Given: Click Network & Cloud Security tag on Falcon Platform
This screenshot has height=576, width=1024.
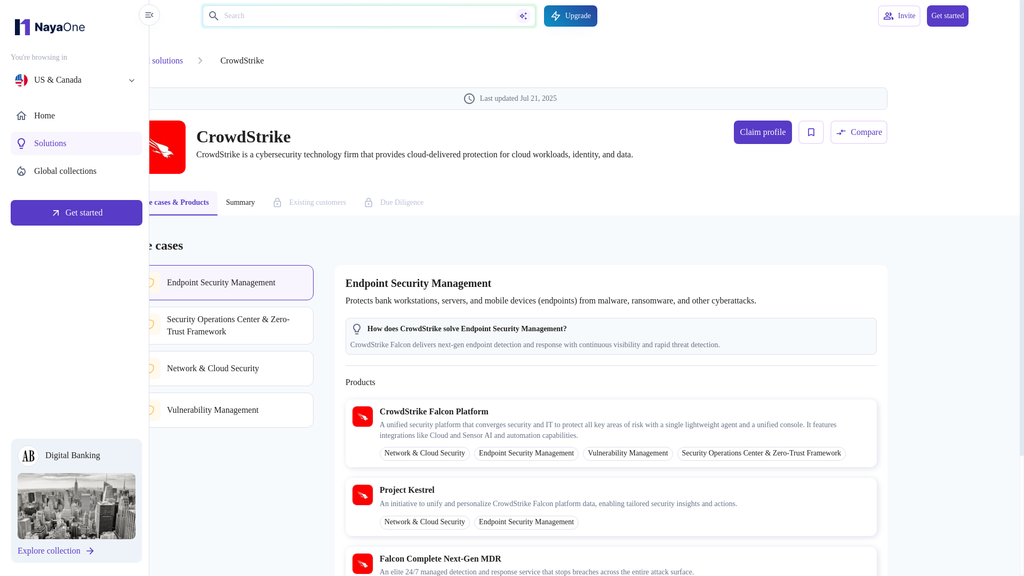Looking at the screenshot, I should click(425, 454).
